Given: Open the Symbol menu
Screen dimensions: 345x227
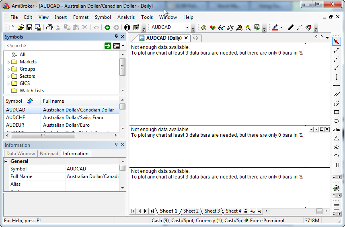Looking at the screenshot, I should pyautogui.click(x=103, y=17).
